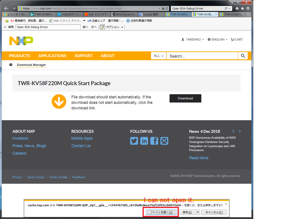Click 前へ to find previous match
Viewport: 287px width, 219px height.
(85, 27)
